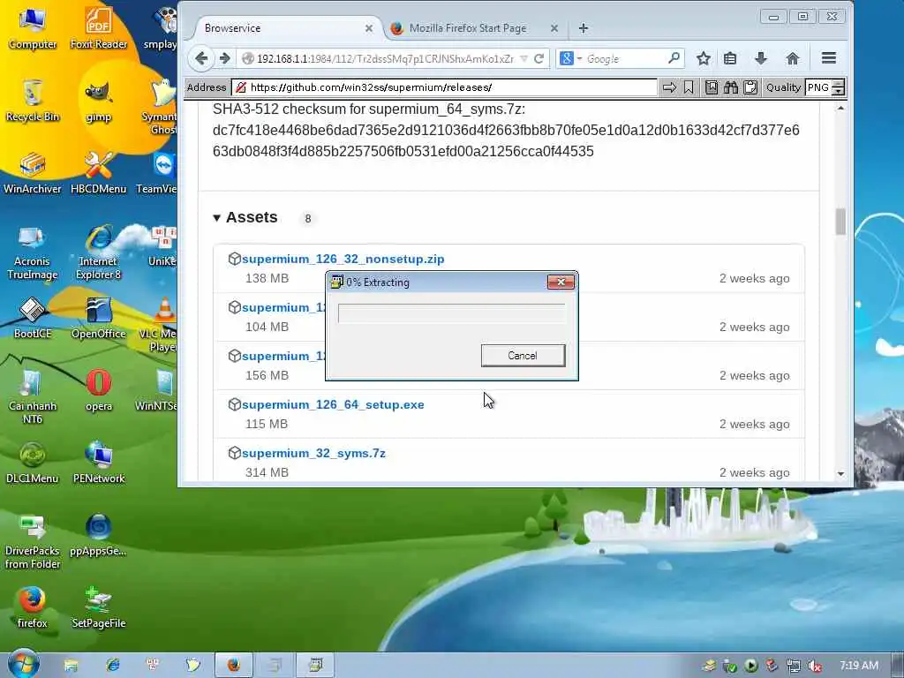This screenshot has height=678, width=904.
Task: Click the Google search magnifier icon
Action: tap(674, 58)
